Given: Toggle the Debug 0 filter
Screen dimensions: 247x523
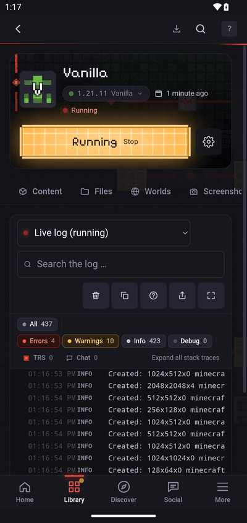Looking at the screenshot, I should 190,341.
